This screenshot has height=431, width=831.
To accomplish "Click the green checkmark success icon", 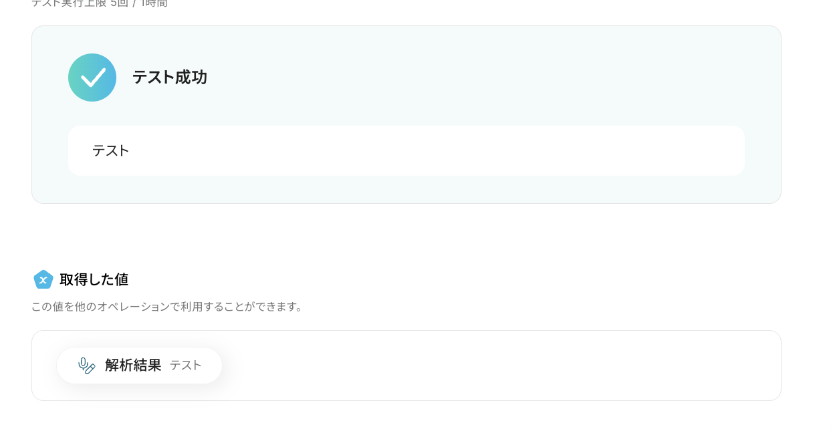I will point(92,78).
